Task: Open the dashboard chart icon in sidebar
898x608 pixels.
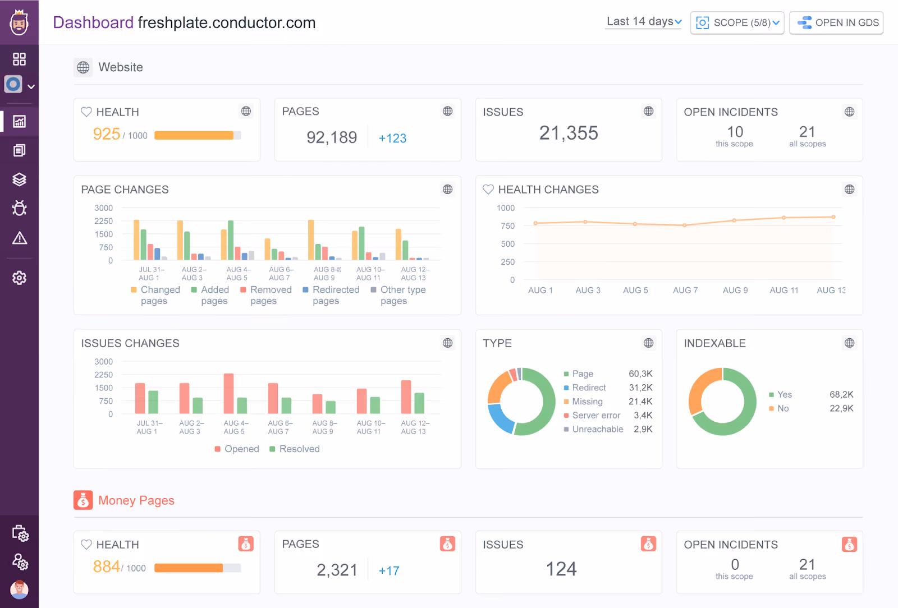Action: [x=19, y=121]
